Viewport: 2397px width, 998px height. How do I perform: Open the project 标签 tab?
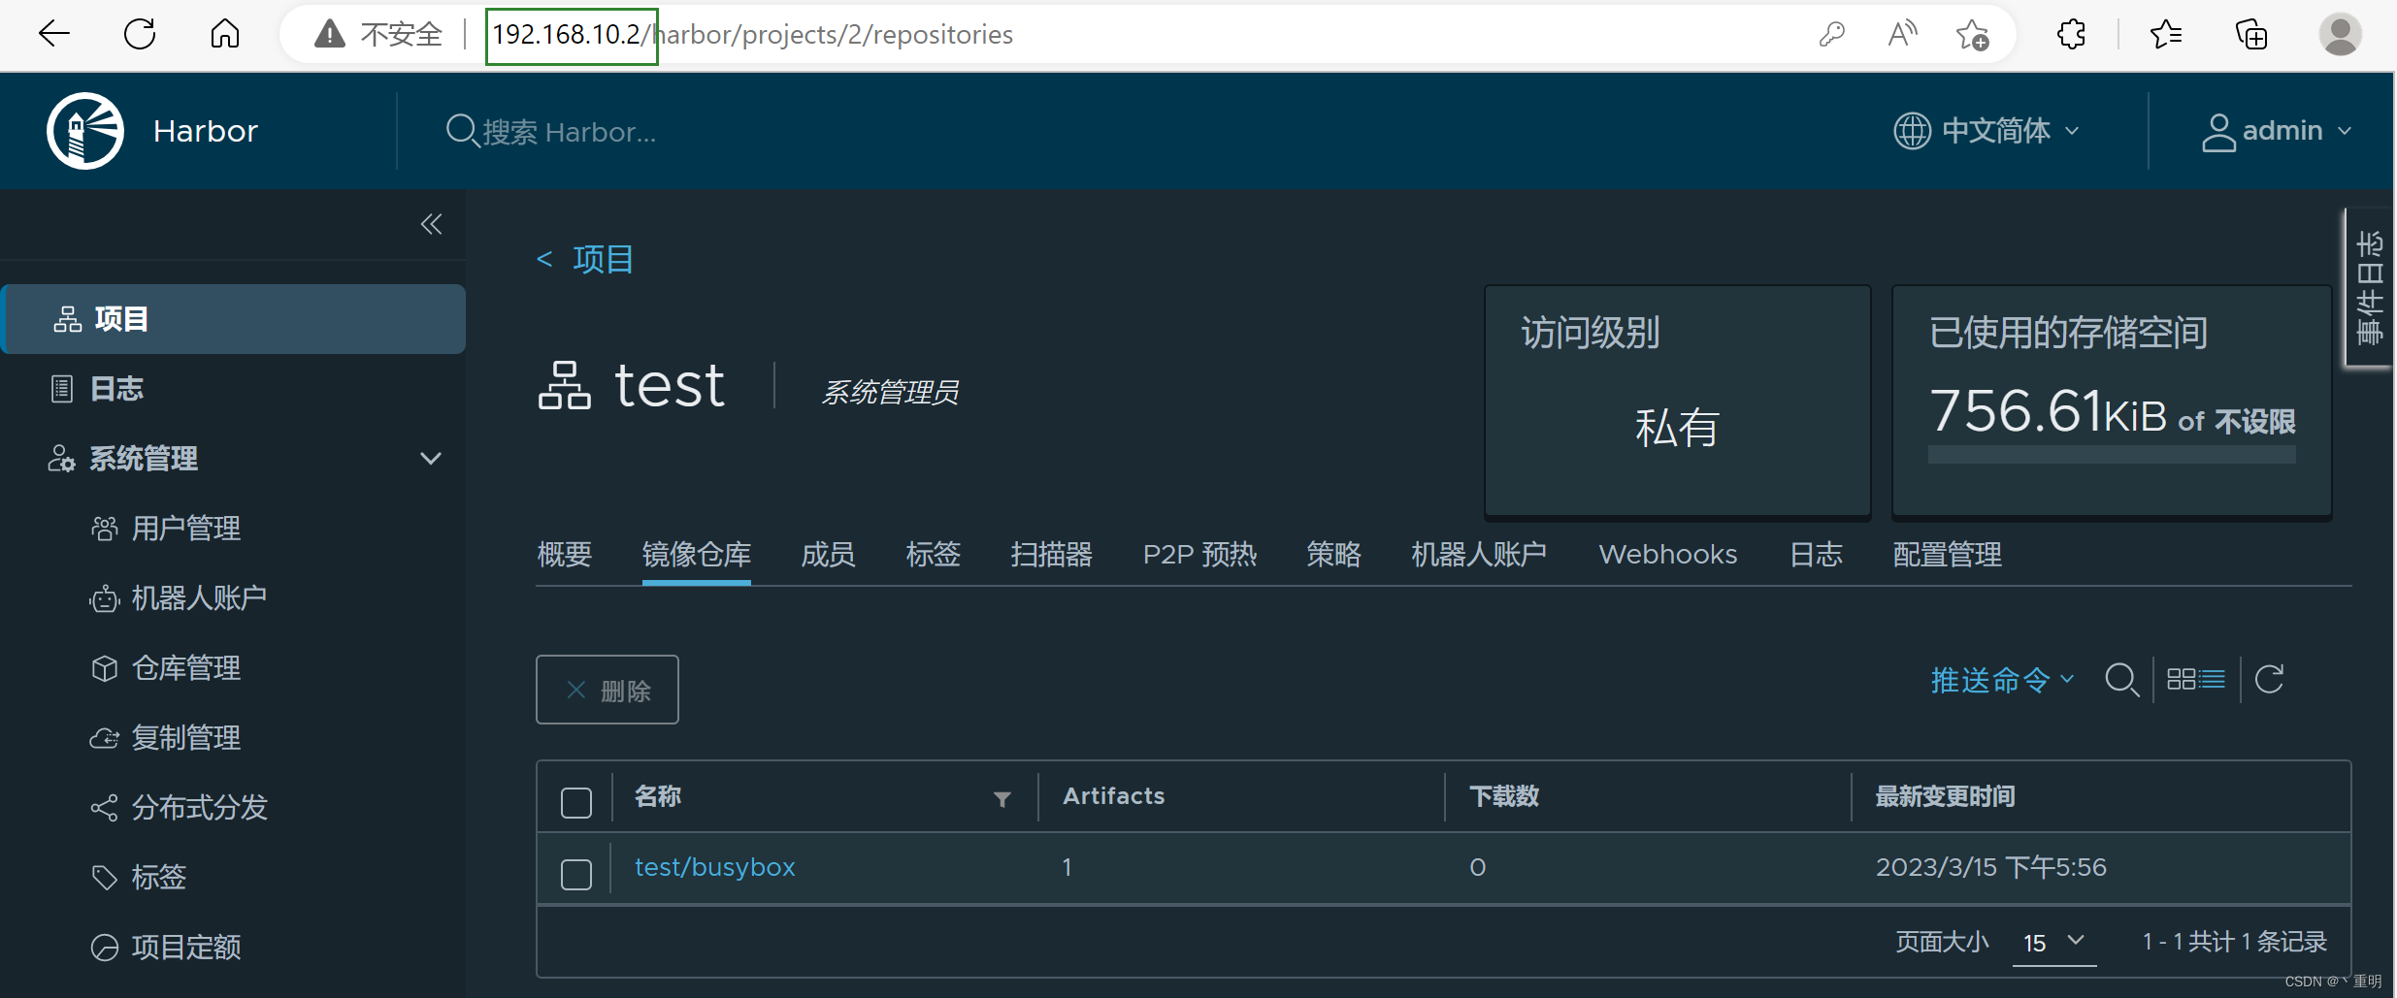point(933,554)
